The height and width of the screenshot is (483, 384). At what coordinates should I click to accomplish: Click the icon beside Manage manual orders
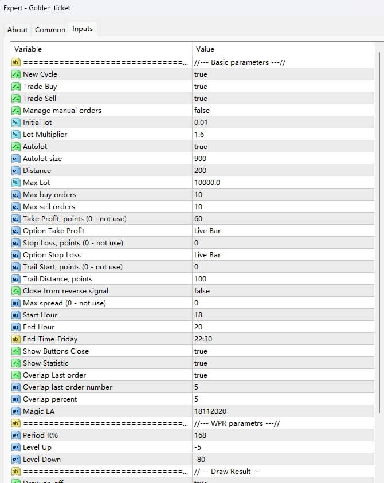[15, 110]
